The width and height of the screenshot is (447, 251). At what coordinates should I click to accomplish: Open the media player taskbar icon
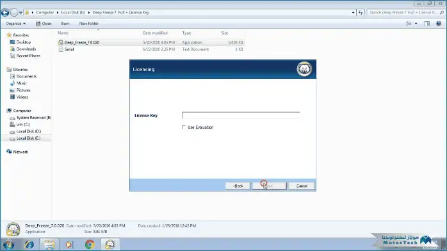coord(69,245)
